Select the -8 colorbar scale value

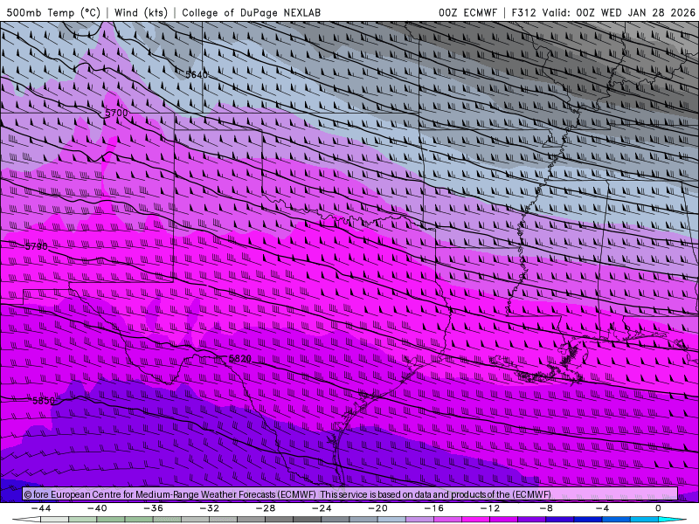click(546, 508)
